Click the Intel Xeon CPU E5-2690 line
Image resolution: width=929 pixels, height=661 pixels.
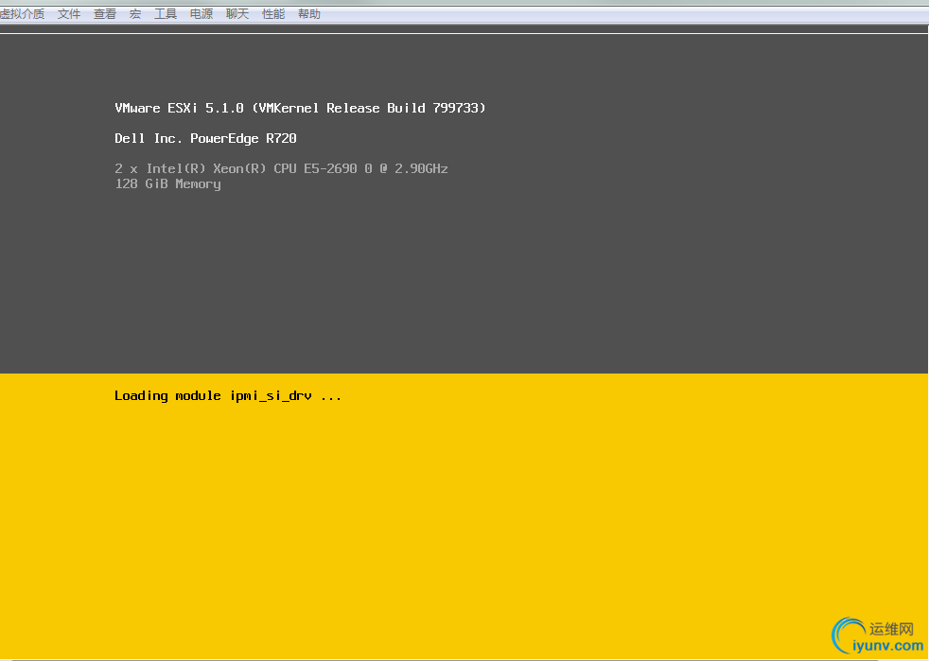pos(281,169)
